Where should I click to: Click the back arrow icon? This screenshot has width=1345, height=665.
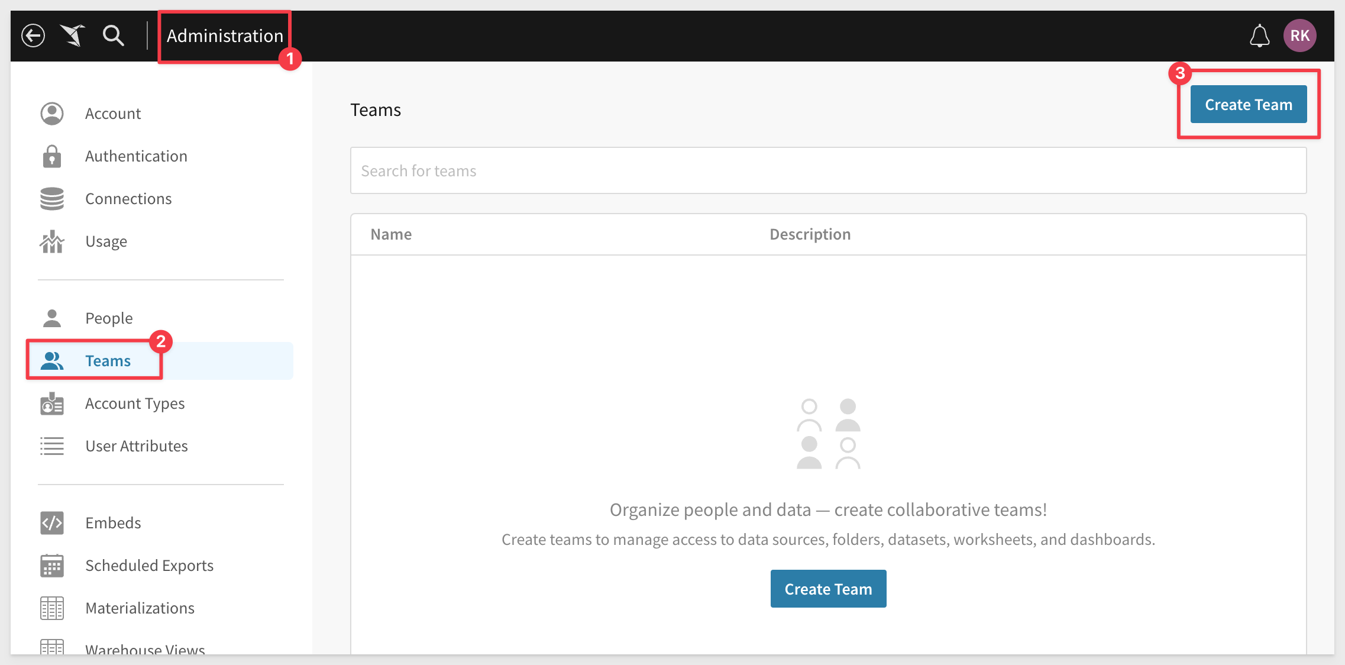click(x=33, y=35)
